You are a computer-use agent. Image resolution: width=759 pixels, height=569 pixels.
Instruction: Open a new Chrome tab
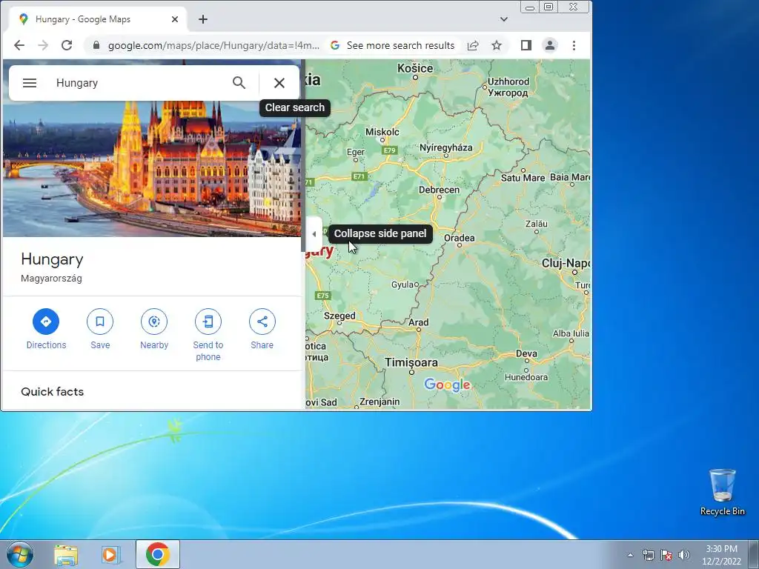(203, 19)
